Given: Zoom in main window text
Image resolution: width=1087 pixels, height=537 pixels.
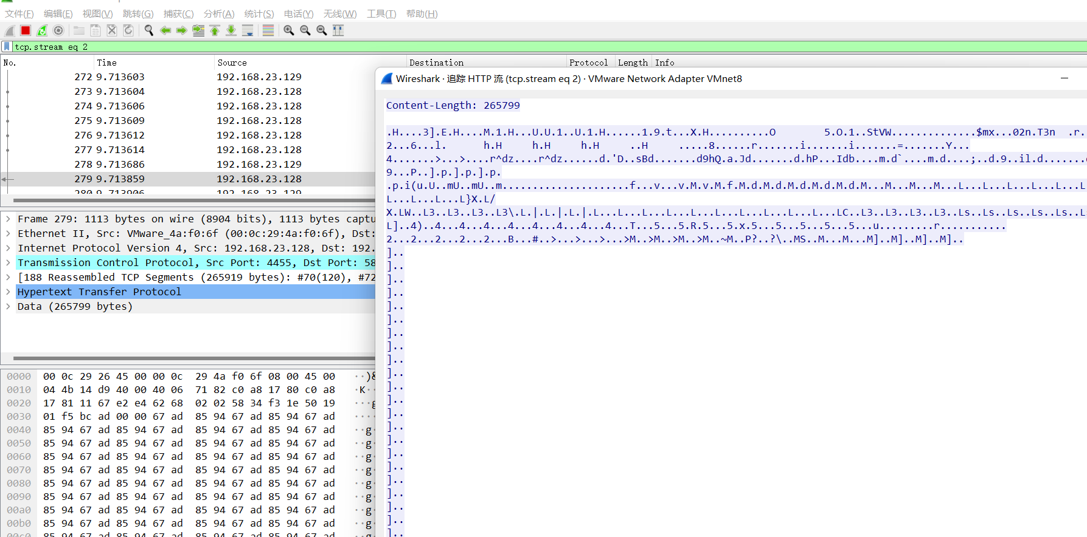Looking at the screenshot, I should pos(289,30).
